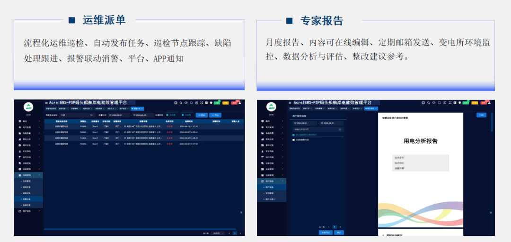Toggle the 未处理 status checkbox in left filter
The image size is (511, 242).
point(167,115)
